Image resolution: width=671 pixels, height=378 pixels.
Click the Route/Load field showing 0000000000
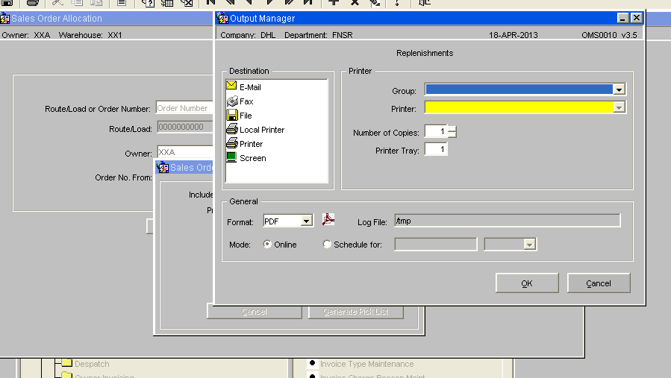coord(185,127)
